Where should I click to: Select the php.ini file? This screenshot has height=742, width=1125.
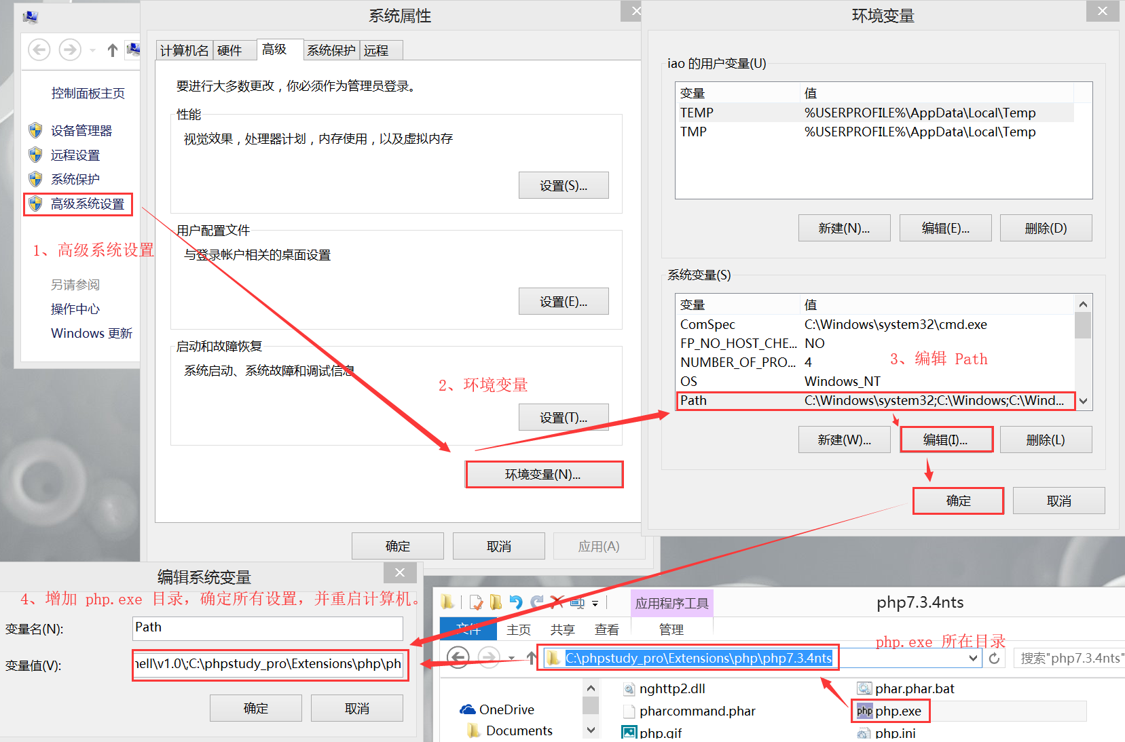(x=887, y=733)
